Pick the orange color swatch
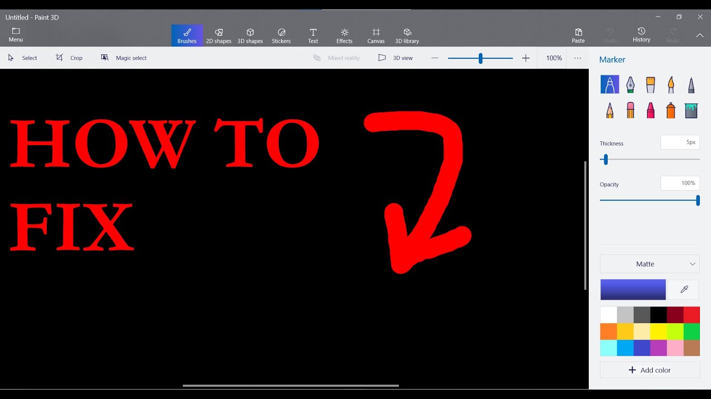Viewport: 711px width, 399px height. [608, 331]
